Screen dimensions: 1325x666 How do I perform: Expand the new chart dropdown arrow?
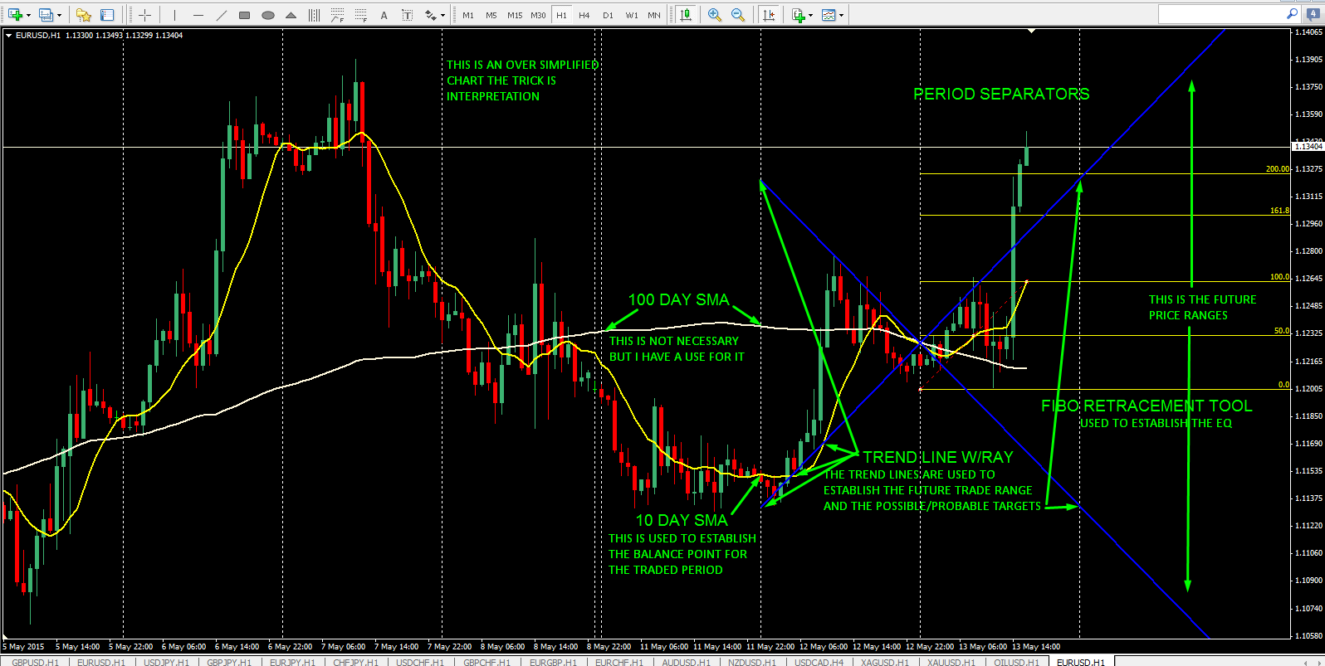(x=28, y=15)
